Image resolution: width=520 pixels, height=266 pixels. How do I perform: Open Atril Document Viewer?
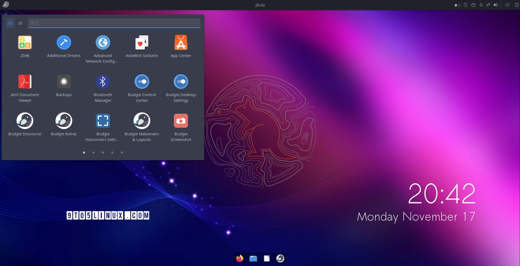(x=25, y=82)
